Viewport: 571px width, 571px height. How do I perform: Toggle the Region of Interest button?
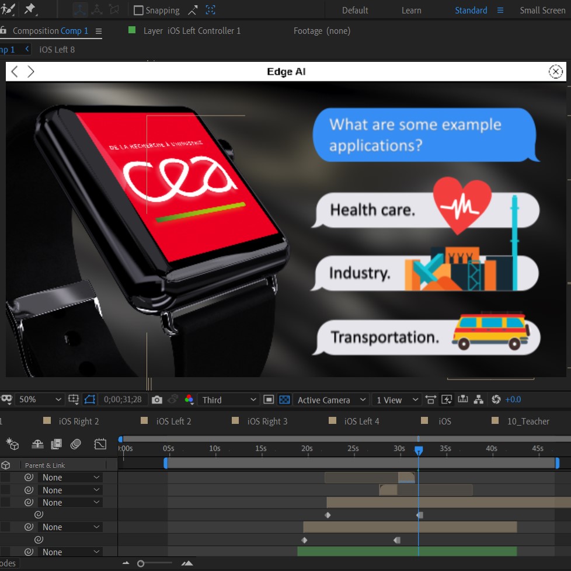(269, 400)
